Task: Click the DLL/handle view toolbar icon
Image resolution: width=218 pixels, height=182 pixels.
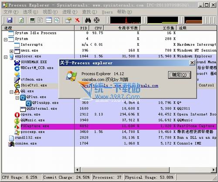Action: coord(57,20)
